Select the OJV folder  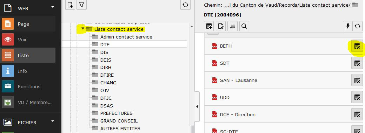(105, 90)
